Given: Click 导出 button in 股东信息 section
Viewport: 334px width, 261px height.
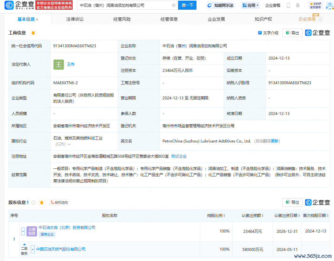Looking at the screenshot, I should 292,202.
